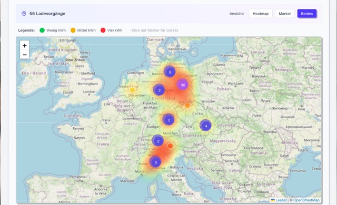Click the 'Wenig kWh' legend text
Image resolution: width=337 pixels, height=205 pixels.
tap(56, 30)
